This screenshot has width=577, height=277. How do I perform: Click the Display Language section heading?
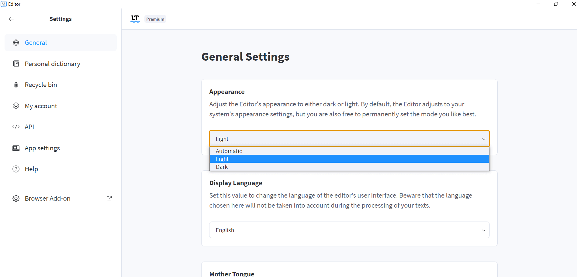236,183
